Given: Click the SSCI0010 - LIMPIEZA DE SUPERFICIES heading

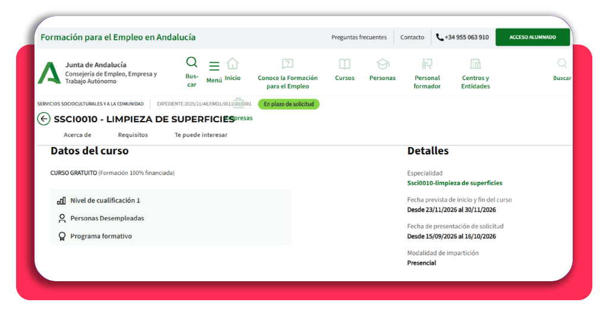Looking at the screenshot, I should [x=144, y=119].
